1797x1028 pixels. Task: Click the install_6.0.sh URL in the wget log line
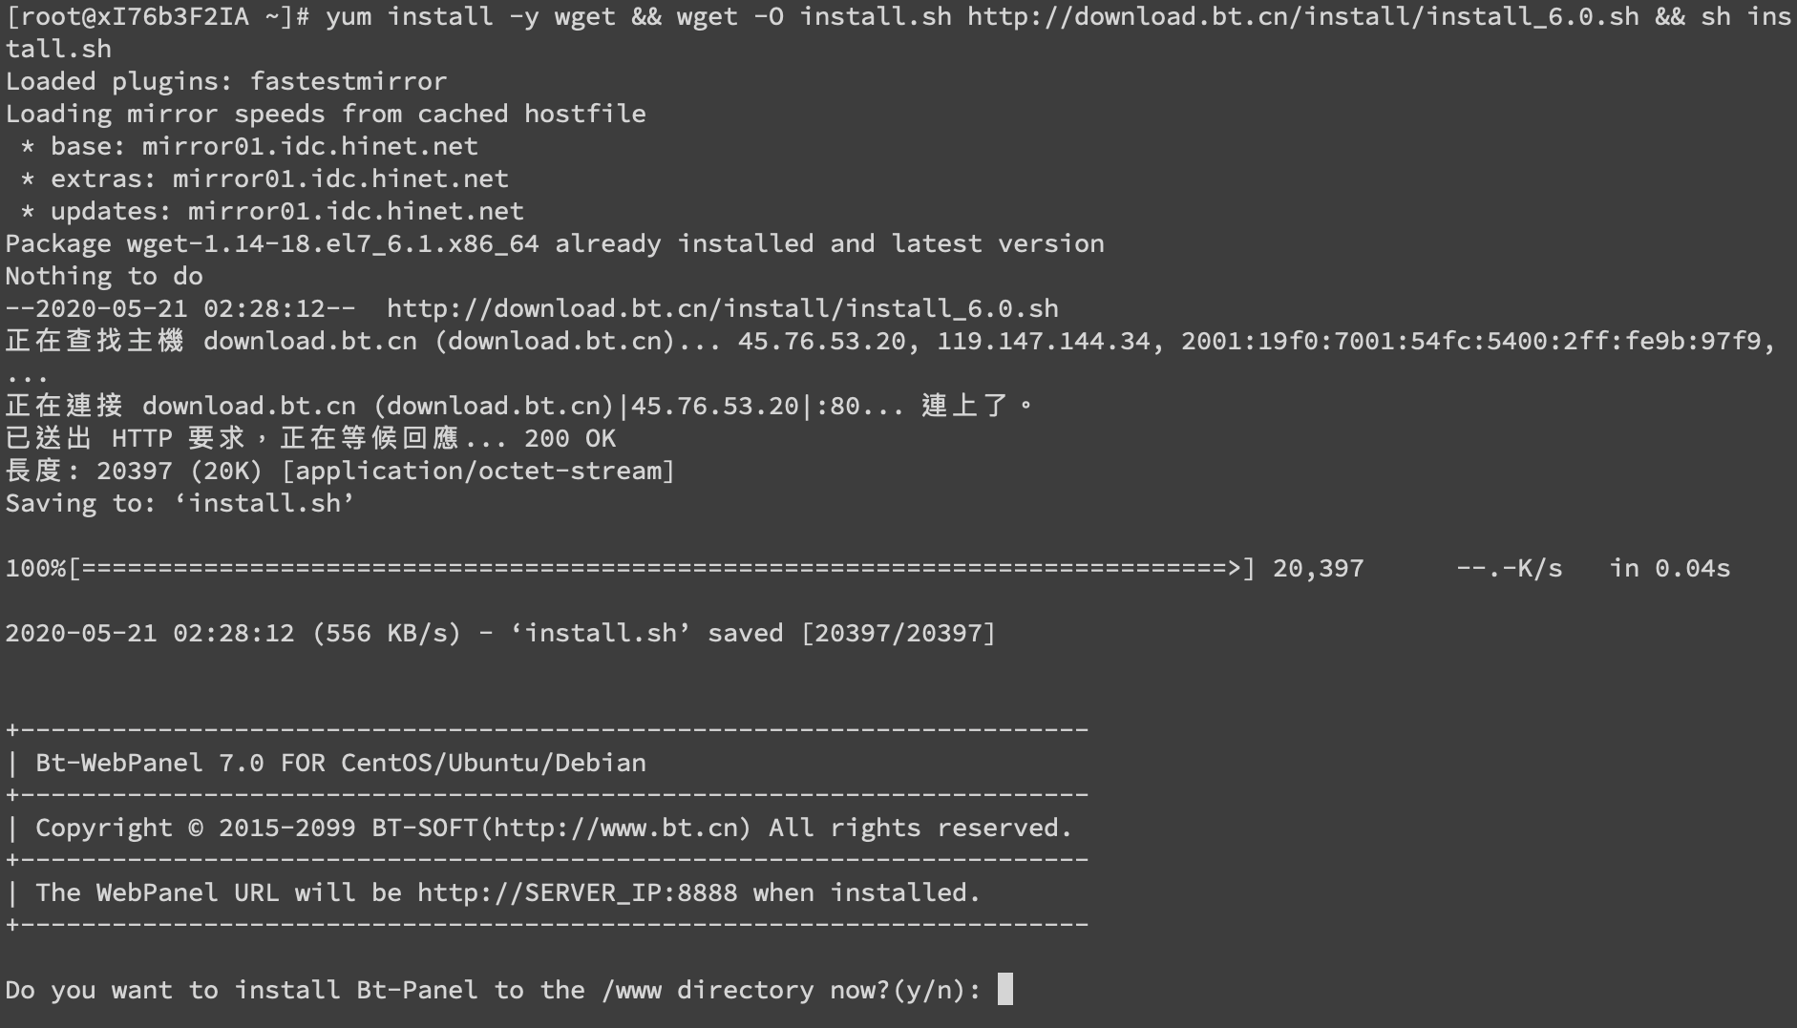723,308
